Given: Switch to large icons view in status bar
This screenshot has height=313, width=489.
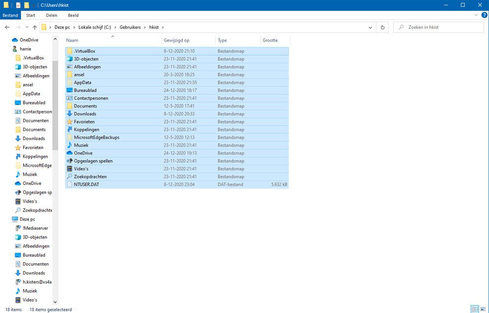Looking at the screenshot, I should [483, 309].
